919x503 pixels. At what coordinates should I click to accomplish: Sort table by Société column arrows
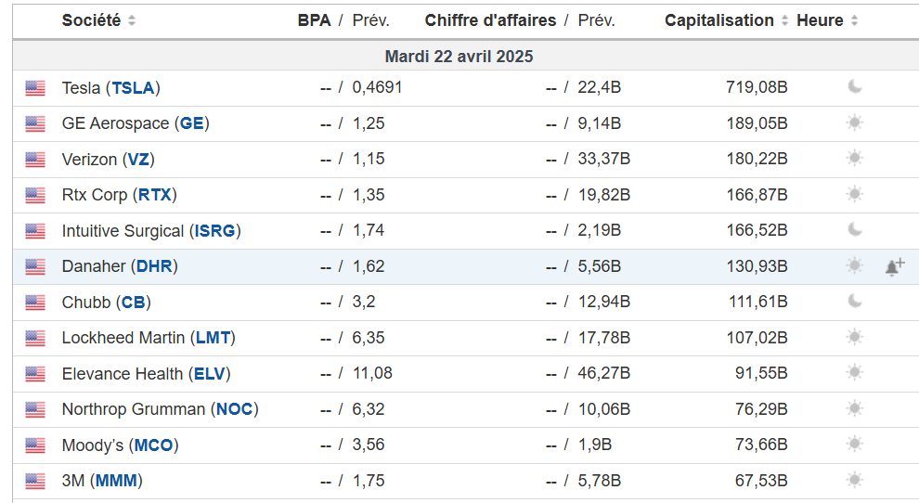click(132, 20)
